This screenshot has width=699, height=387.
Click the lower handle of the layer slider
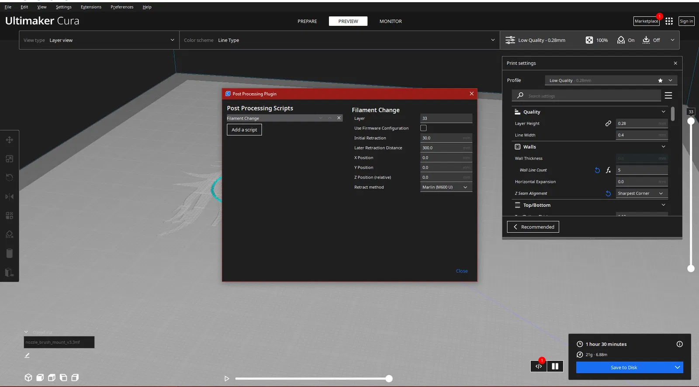tap(691, 269)
